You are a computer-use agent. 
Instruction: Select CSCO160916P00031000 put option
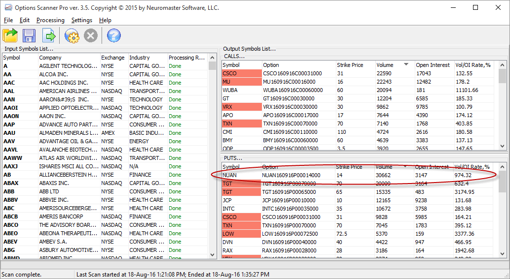tap(291, 217)
